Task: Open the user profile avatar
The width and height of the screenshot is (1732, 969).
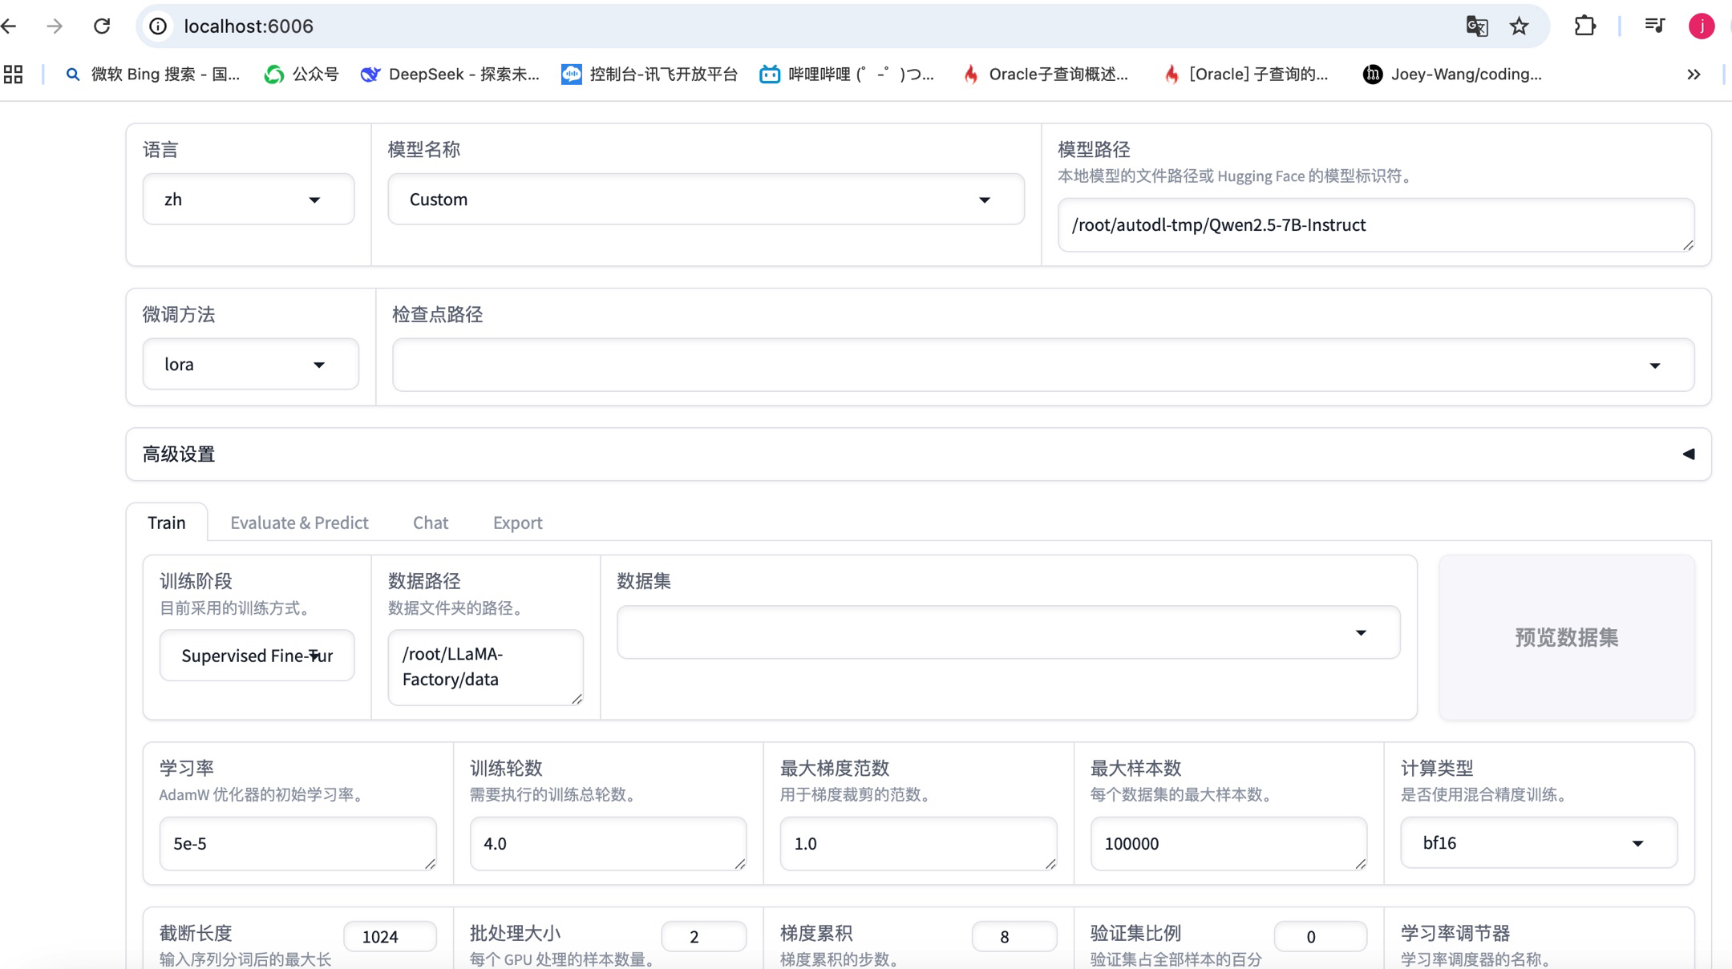Action: (x=1701, y=26)
